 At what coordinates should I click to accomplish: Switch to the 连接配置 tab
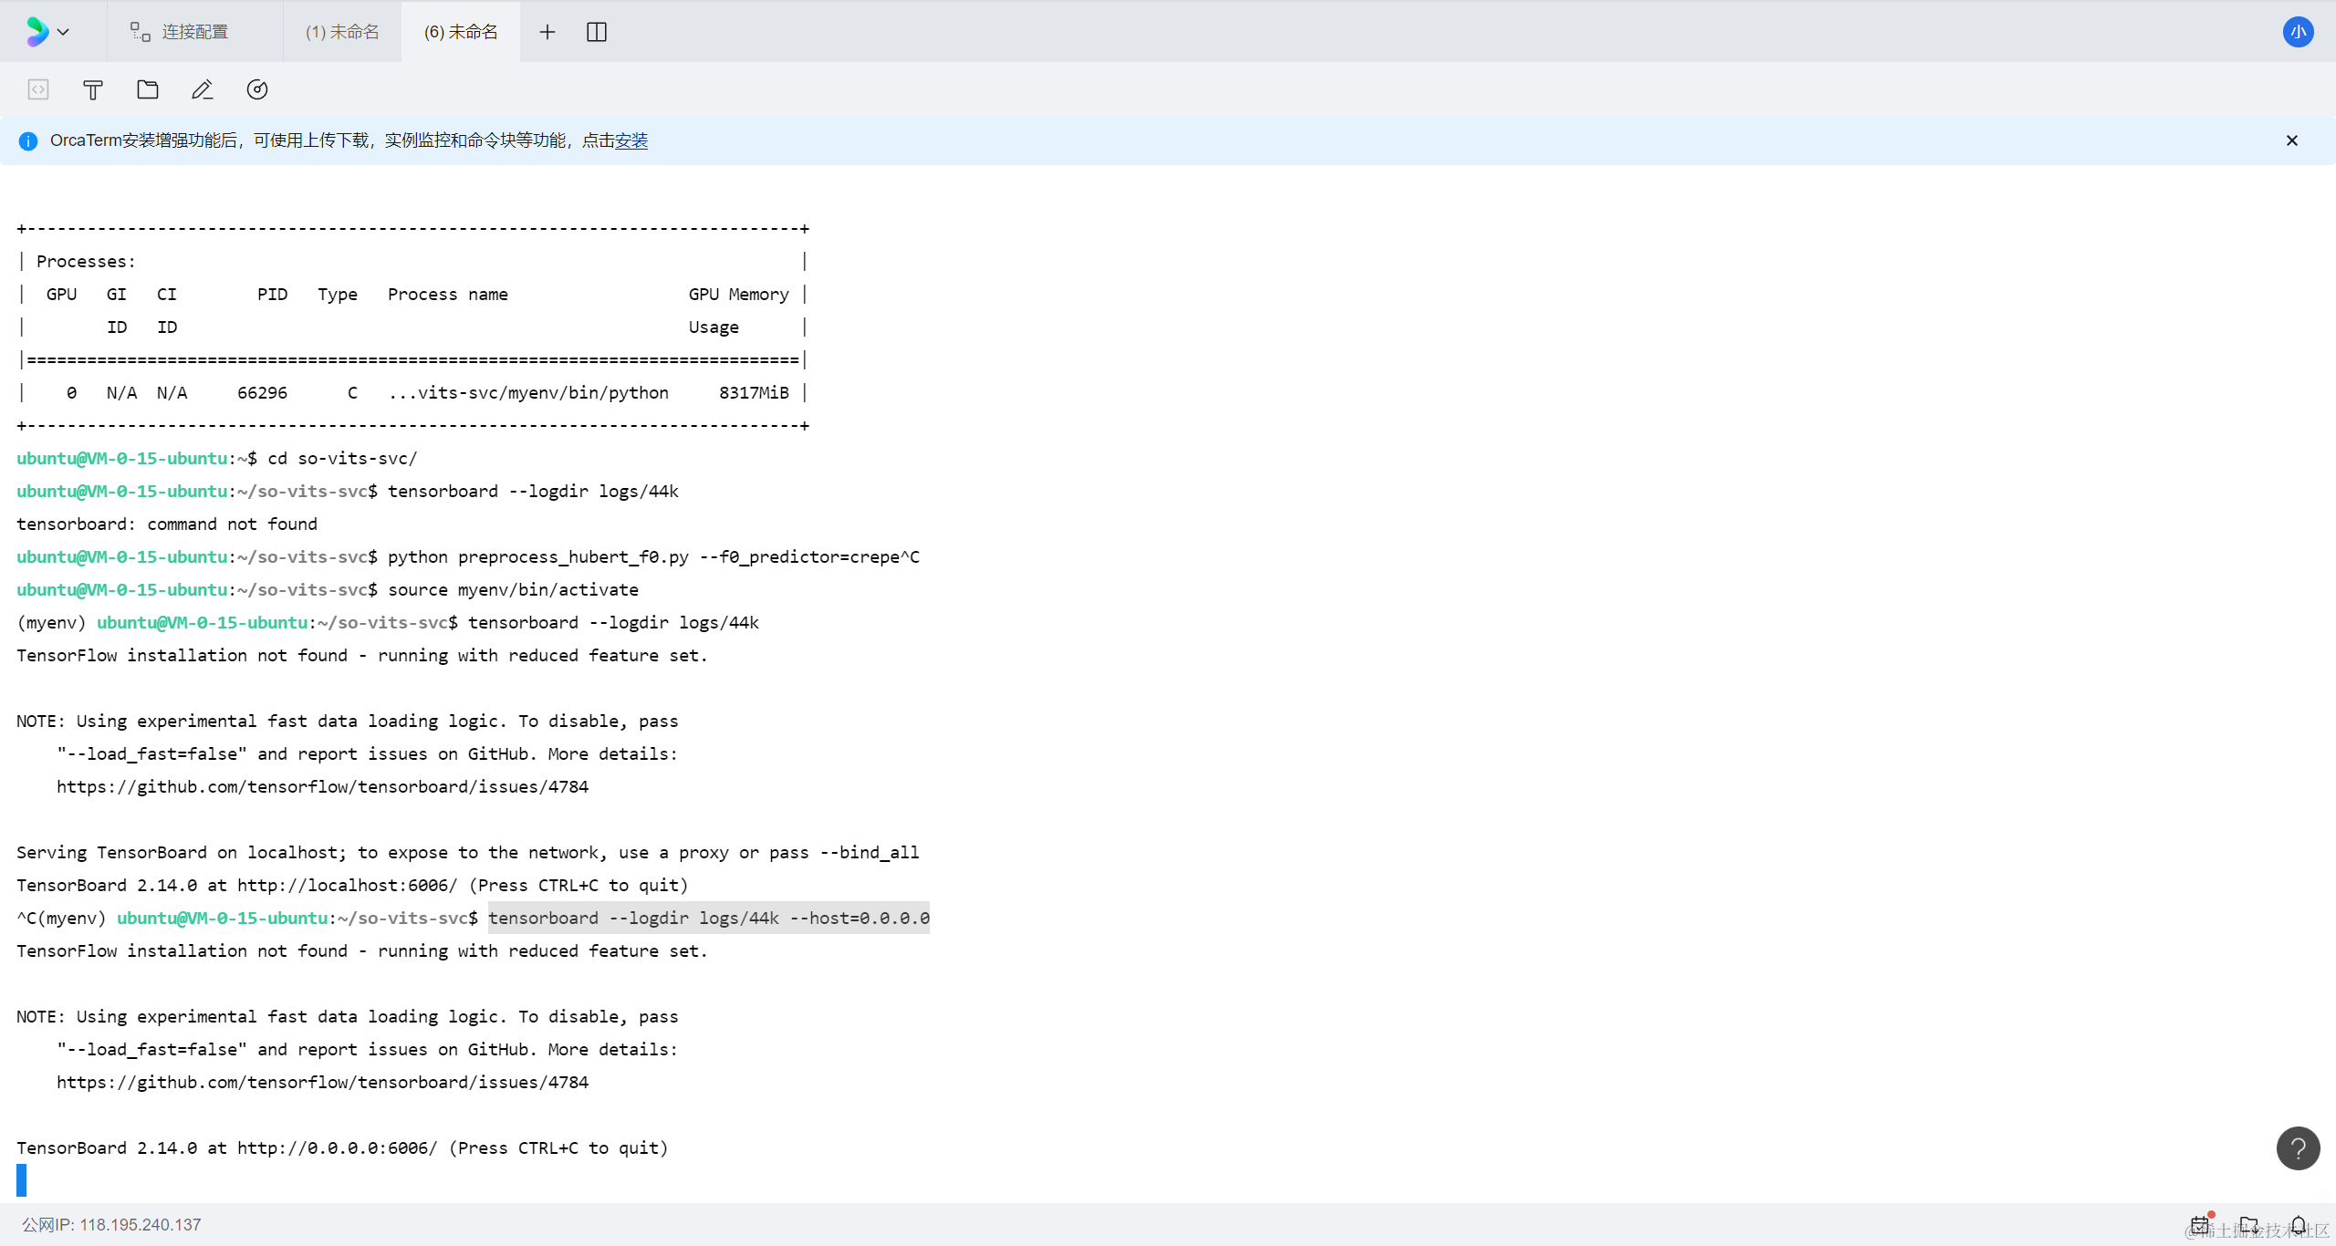[x=180, y=32]
